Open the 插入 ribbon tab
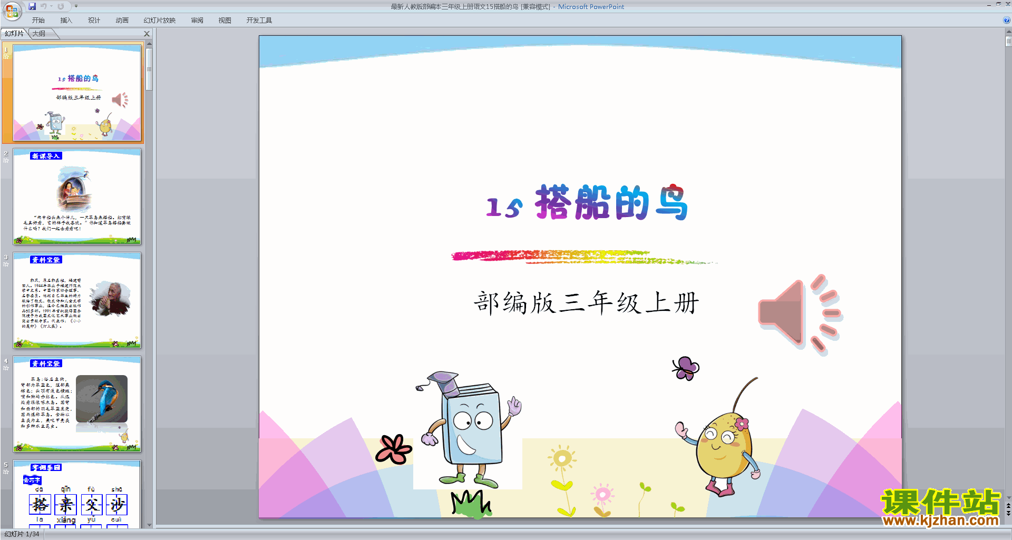 point(66,21)
